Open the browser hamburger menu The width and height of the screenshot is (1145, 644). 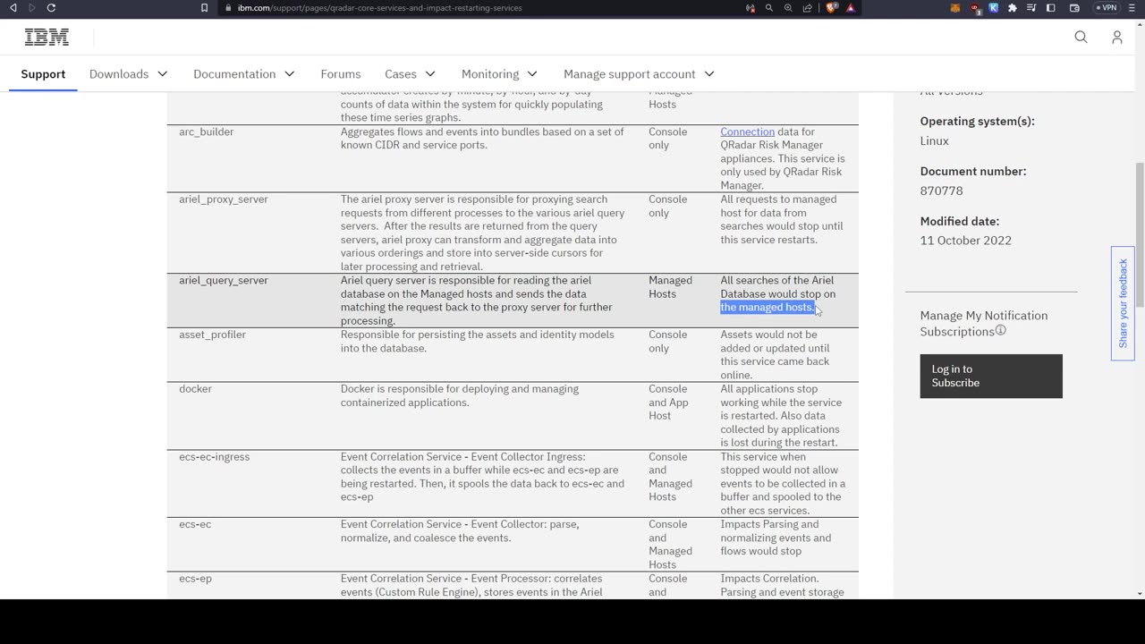[1133, 8]
